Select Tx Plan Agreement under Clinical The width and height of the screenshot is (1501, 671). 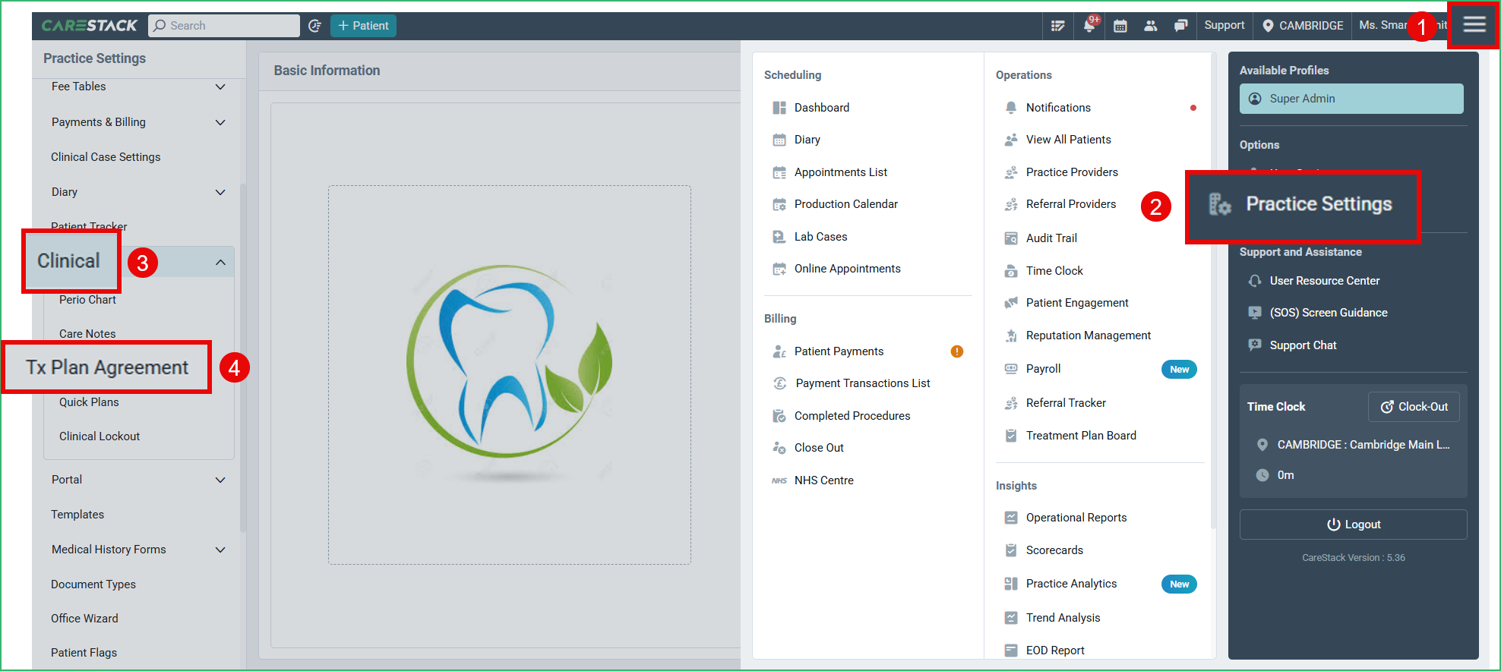(x=107, y=367)
